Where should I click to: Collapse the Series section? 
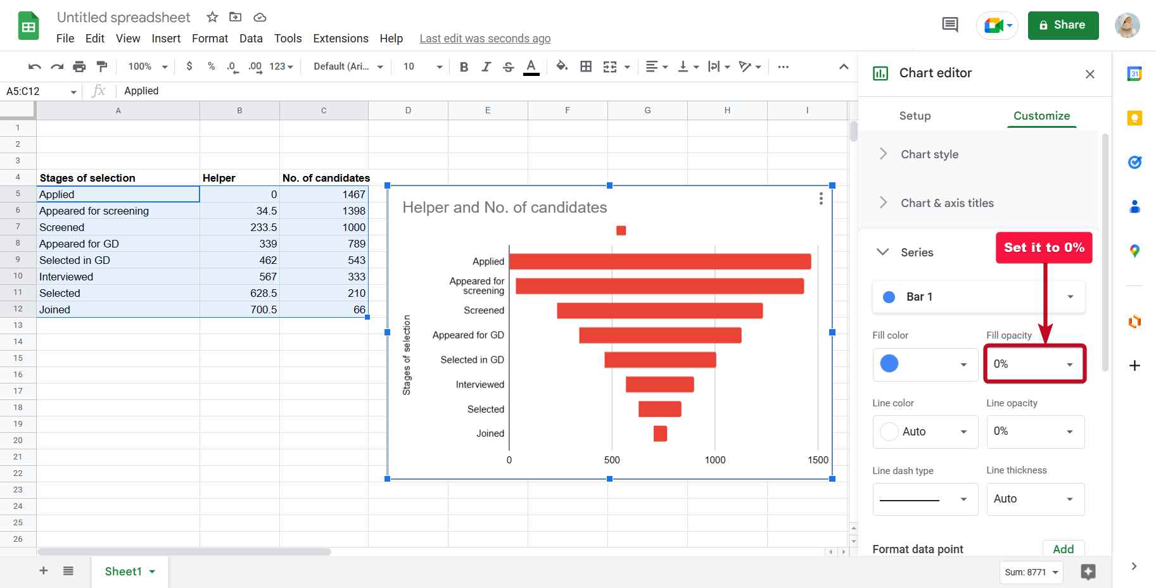883,252
